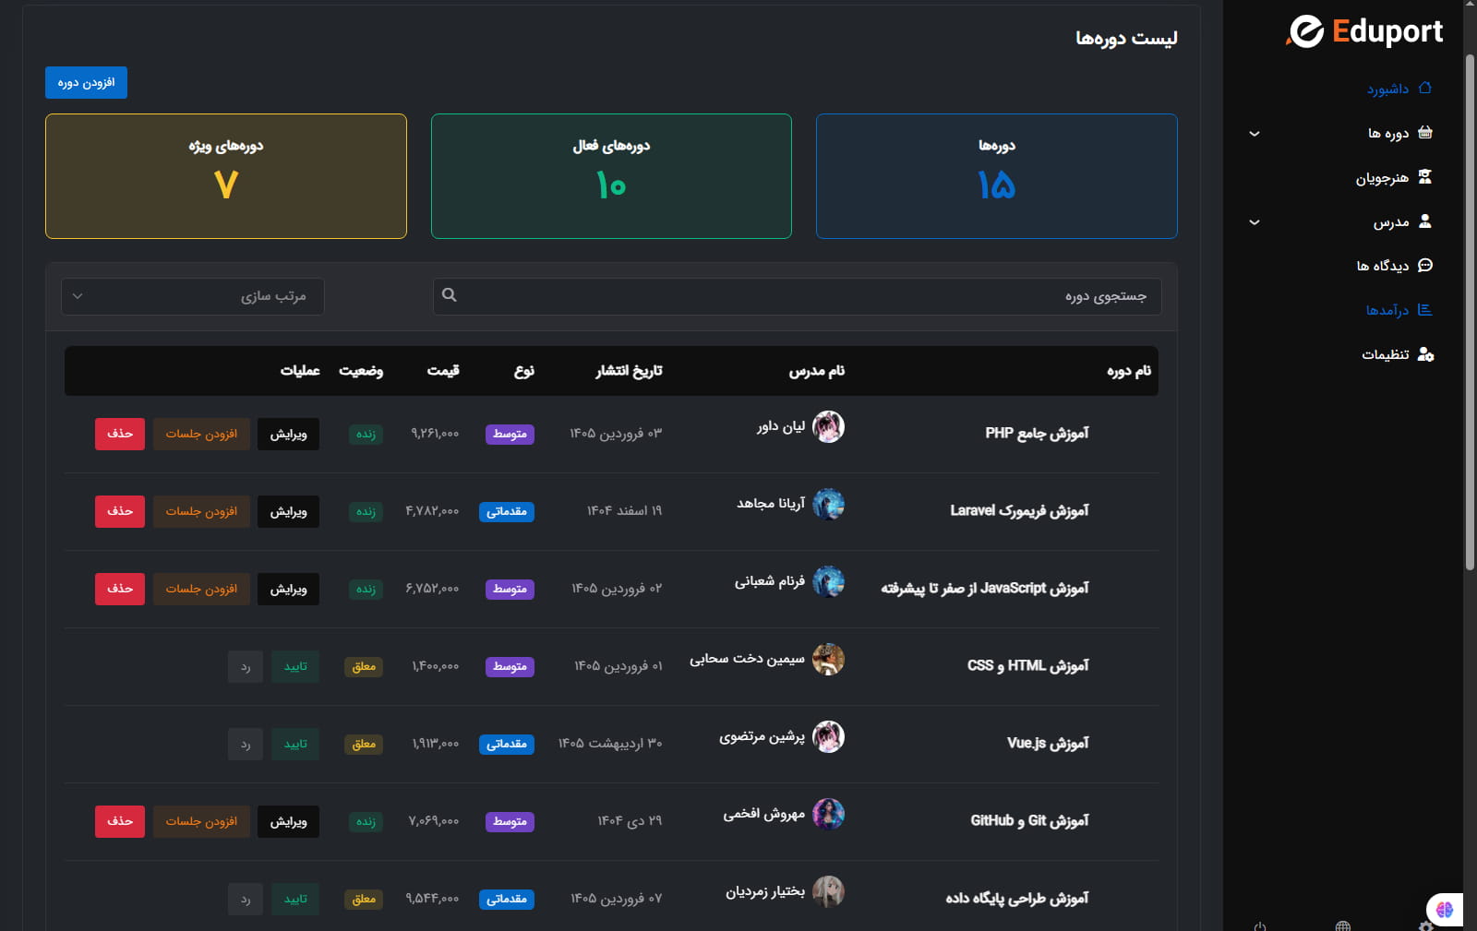1477x931 pixels.
Task: Click the status (وضعیت) column header
Action: pos(361,371)
